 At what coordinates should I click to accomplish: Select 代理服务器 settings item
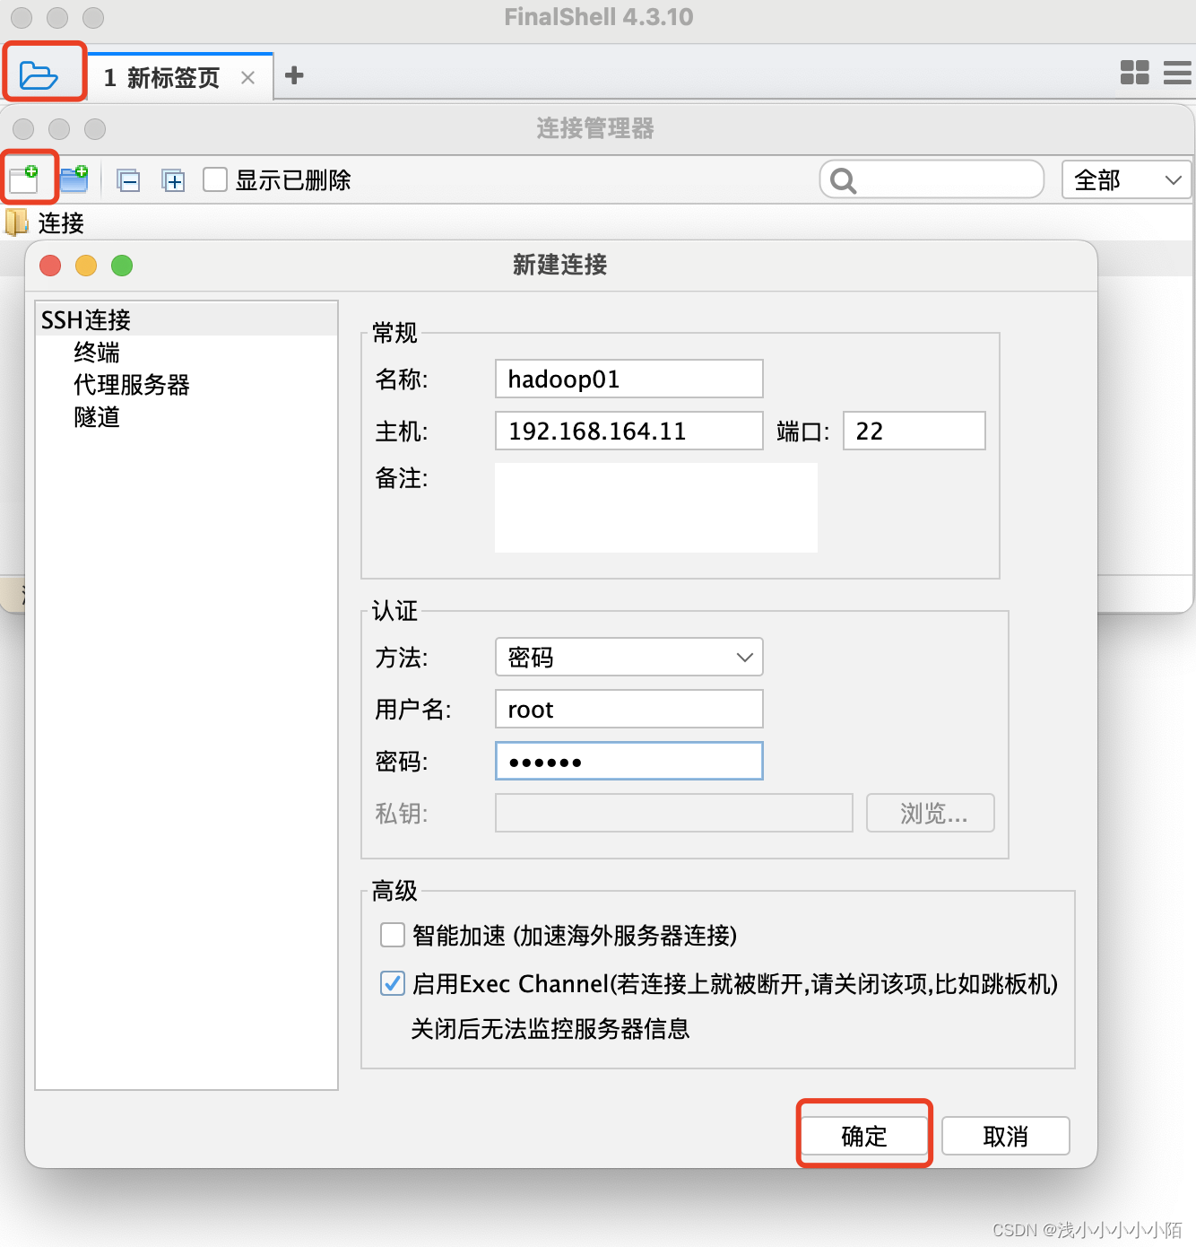pyautogui.click(x=132, y=384)
